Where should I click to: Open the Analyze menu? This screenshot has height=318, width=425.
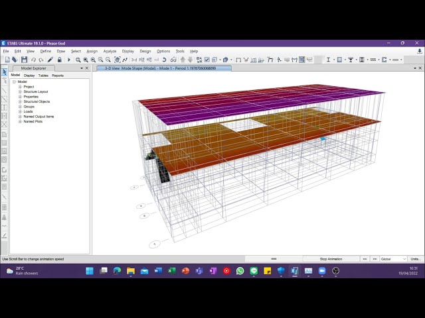tap(110, 51)
